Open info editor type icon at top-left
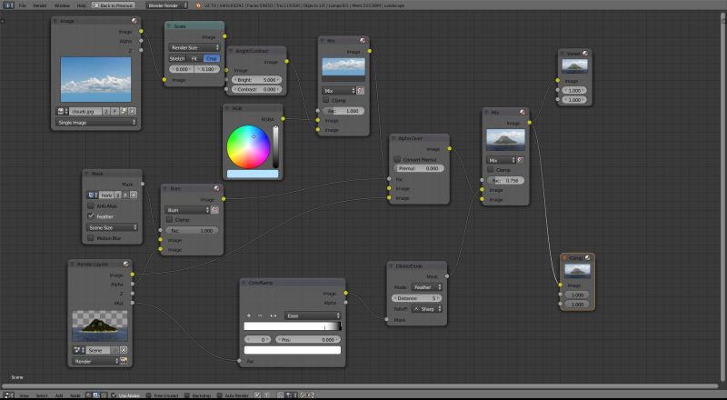 coord(8,5)
